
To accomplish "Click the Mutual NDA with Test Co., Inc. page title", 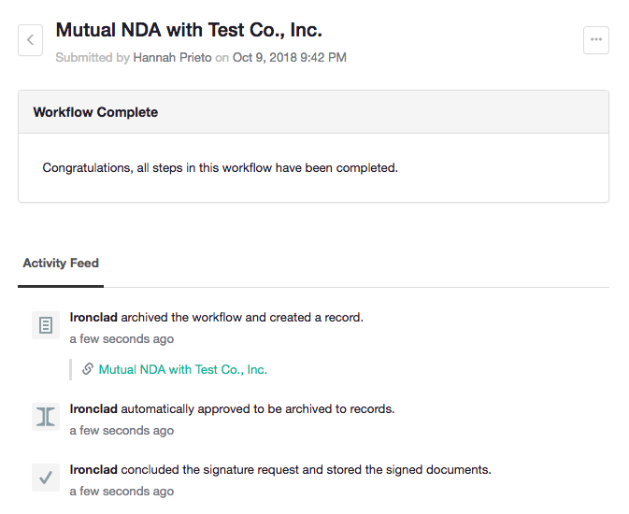I will click(x=189, y=30).
